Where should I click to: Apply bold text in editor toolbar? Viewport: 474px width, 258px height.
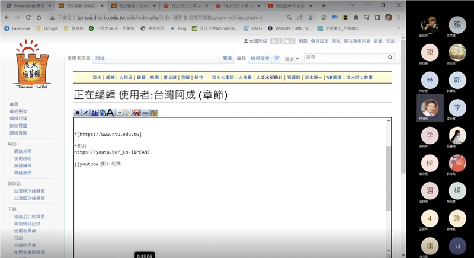[78, 113]
